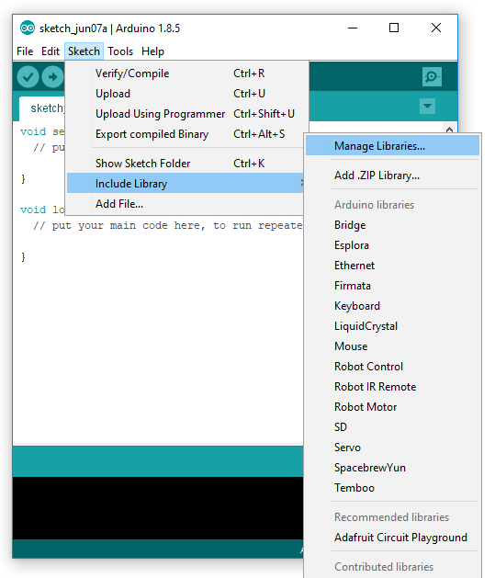
Task: Include the Temboo library
Action: tap(393, 488)
